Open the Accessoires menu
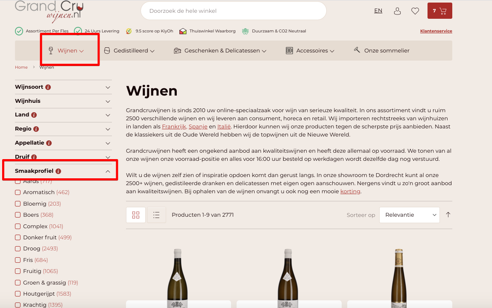The height and width of the screenshot is (308, 492). coord(310,51)
